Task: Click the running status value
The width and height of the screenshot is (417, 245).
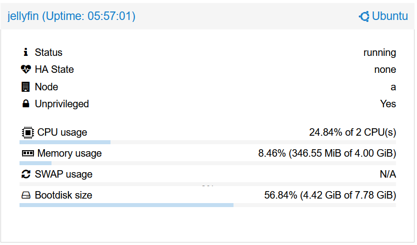Action: [x=379, y=52]
